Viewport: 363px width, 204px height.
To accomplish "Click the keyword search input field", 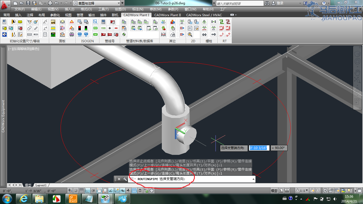I will (x=240, y=3).
